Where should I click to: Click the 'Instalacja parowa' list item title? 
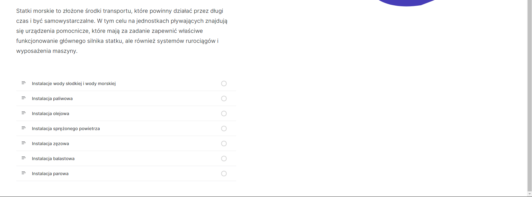(x=50, y=174)
